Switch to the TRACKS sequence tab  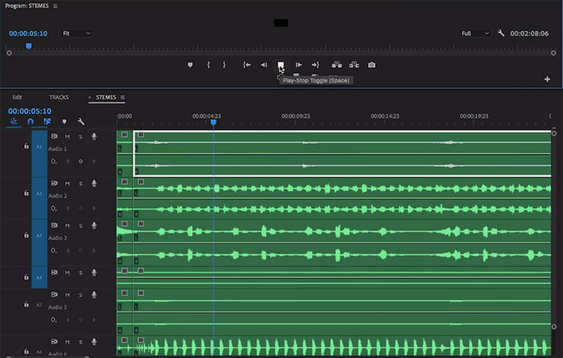pyautogui.click(x=59, y=98)
